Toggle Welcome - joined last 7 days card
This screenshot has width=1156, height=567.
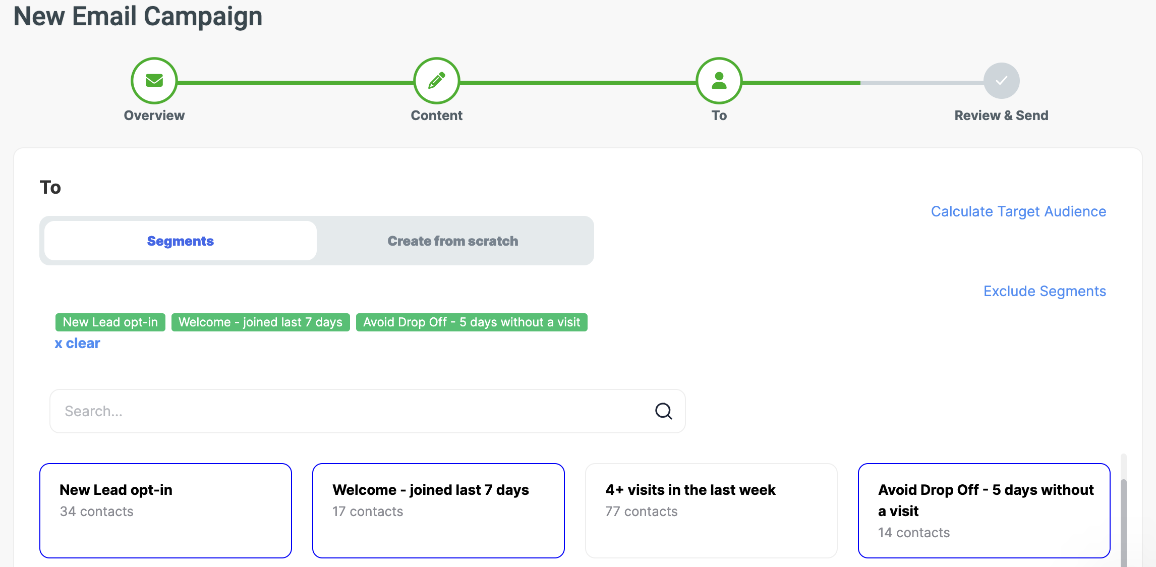[x=438, y=511]
